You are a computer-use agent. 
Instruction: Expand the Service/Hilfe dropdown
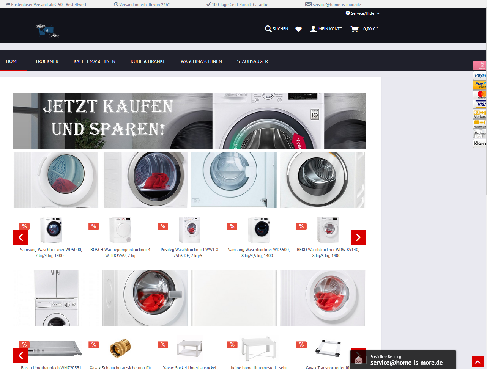coord(362,13)
